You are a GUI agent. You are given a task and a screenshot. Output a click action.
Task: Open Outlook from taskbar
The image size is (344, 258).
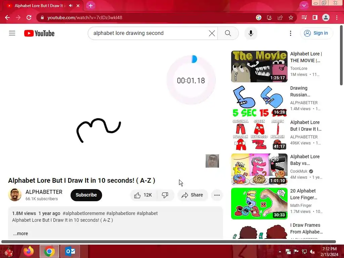point(70,251)
